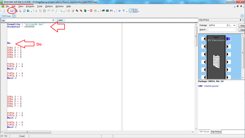Click the ATMEL chip body image
Screen dimensions: 245x138
pyautogui.click(x=216, y=57)
